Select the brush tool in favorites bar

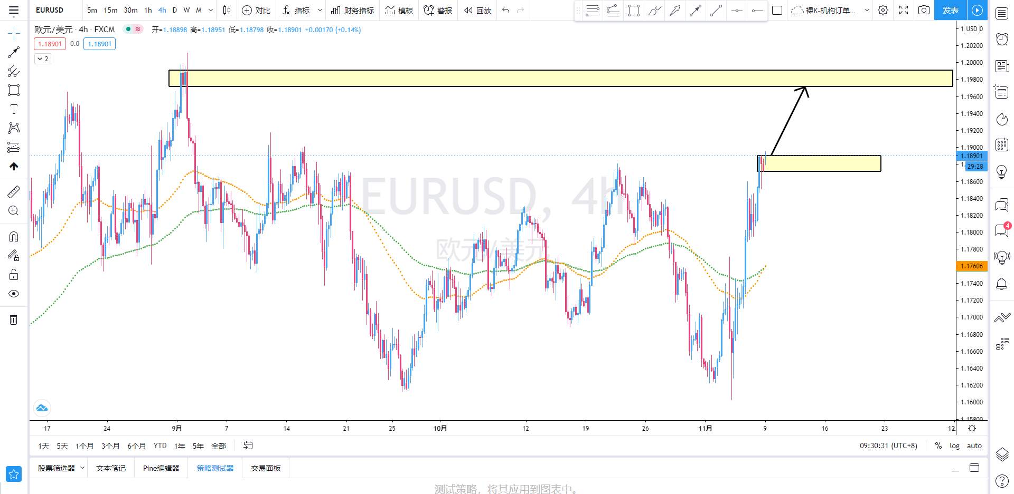(654, 10)
